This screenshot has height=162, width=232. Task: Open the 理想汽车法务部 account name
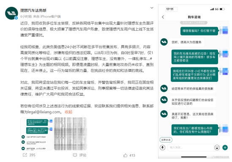click(x=33, y=11)
